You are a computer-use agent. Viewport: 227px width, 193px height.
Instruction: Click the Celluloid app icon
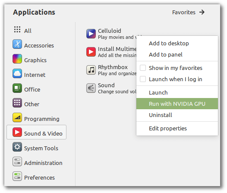coord(91,34)
